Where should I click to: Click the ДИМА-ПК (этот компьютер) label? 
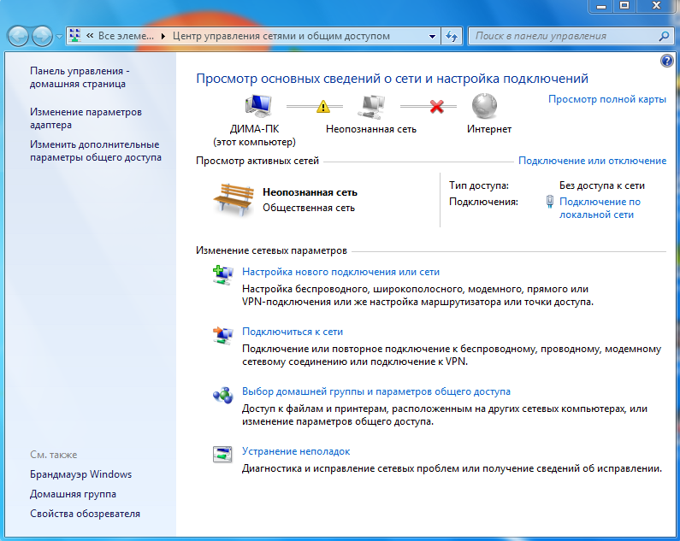254,135
